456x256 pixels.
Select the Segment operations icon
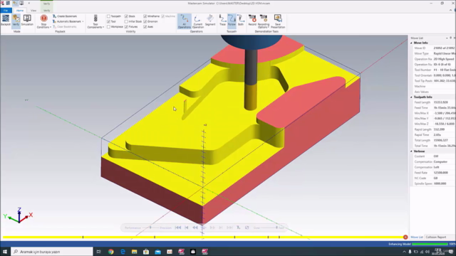click(x=210, y=21)
